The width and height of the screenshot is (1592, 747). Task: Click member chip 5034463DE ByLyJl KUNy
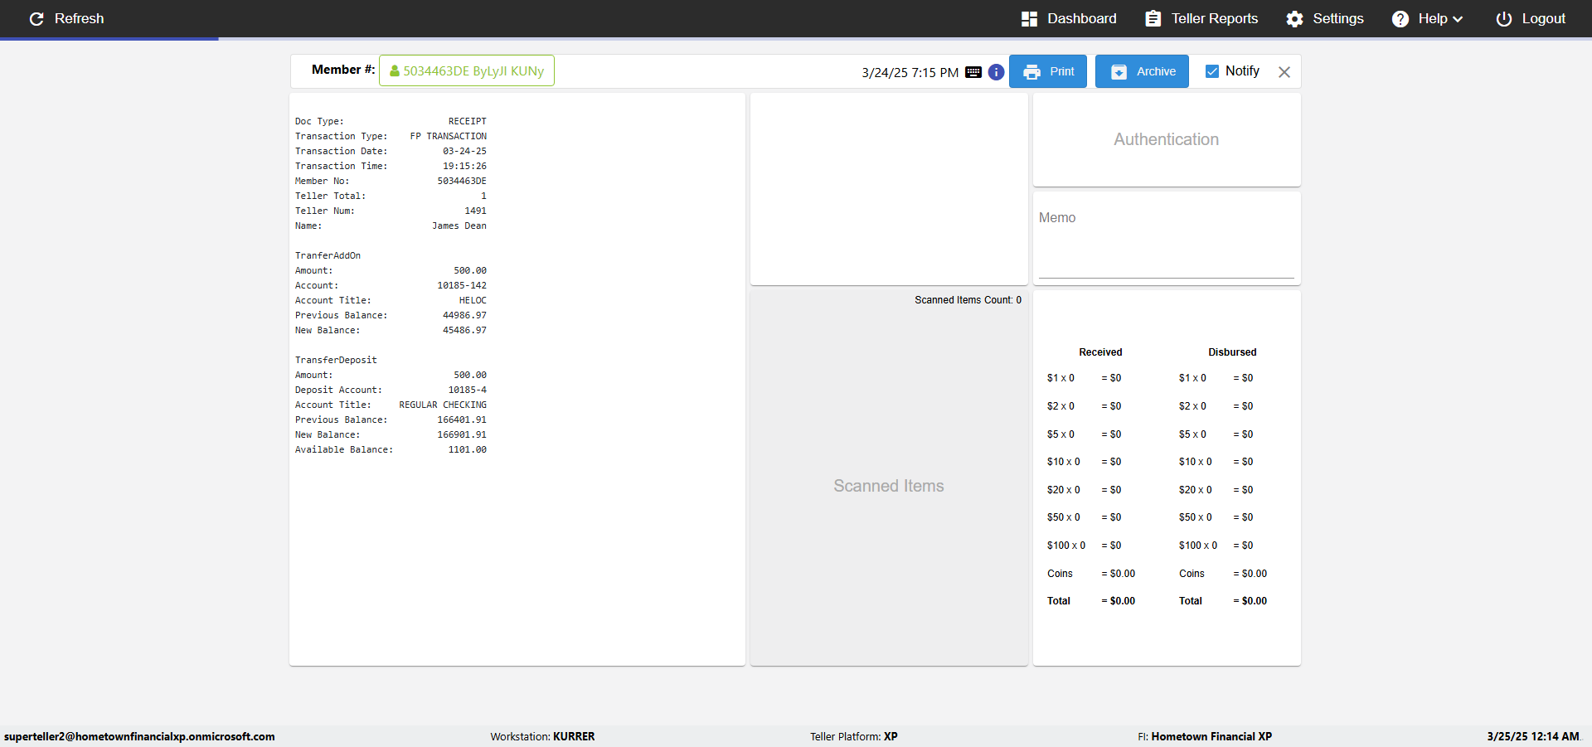pyautogui.click(x=467, y=70)
